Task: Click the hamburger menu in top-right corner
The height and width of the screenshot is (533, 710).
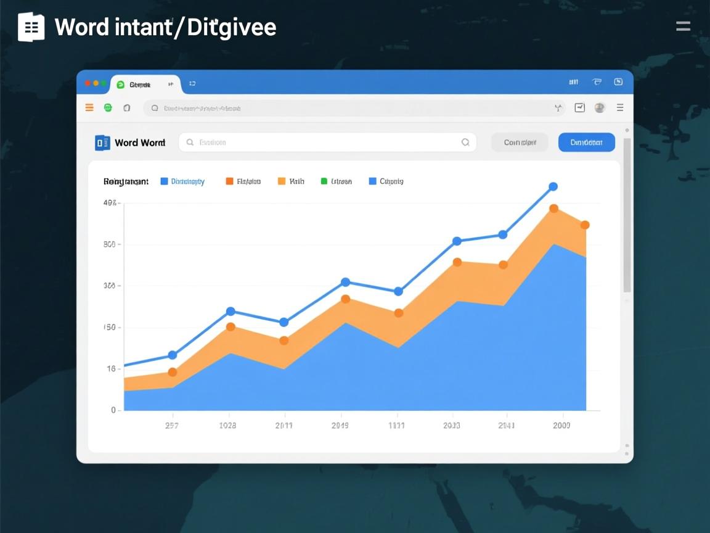Action: coord(683,26)
